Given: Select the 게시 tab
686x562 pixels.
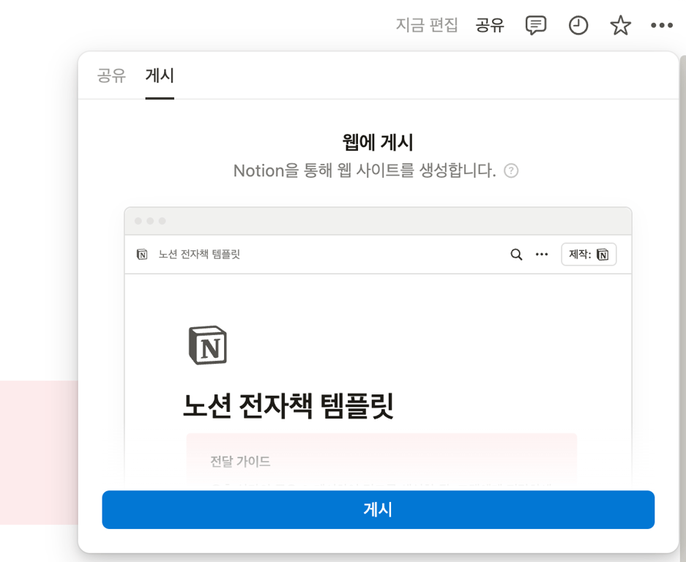Looking at the screenshot, I should click(159, 75).
